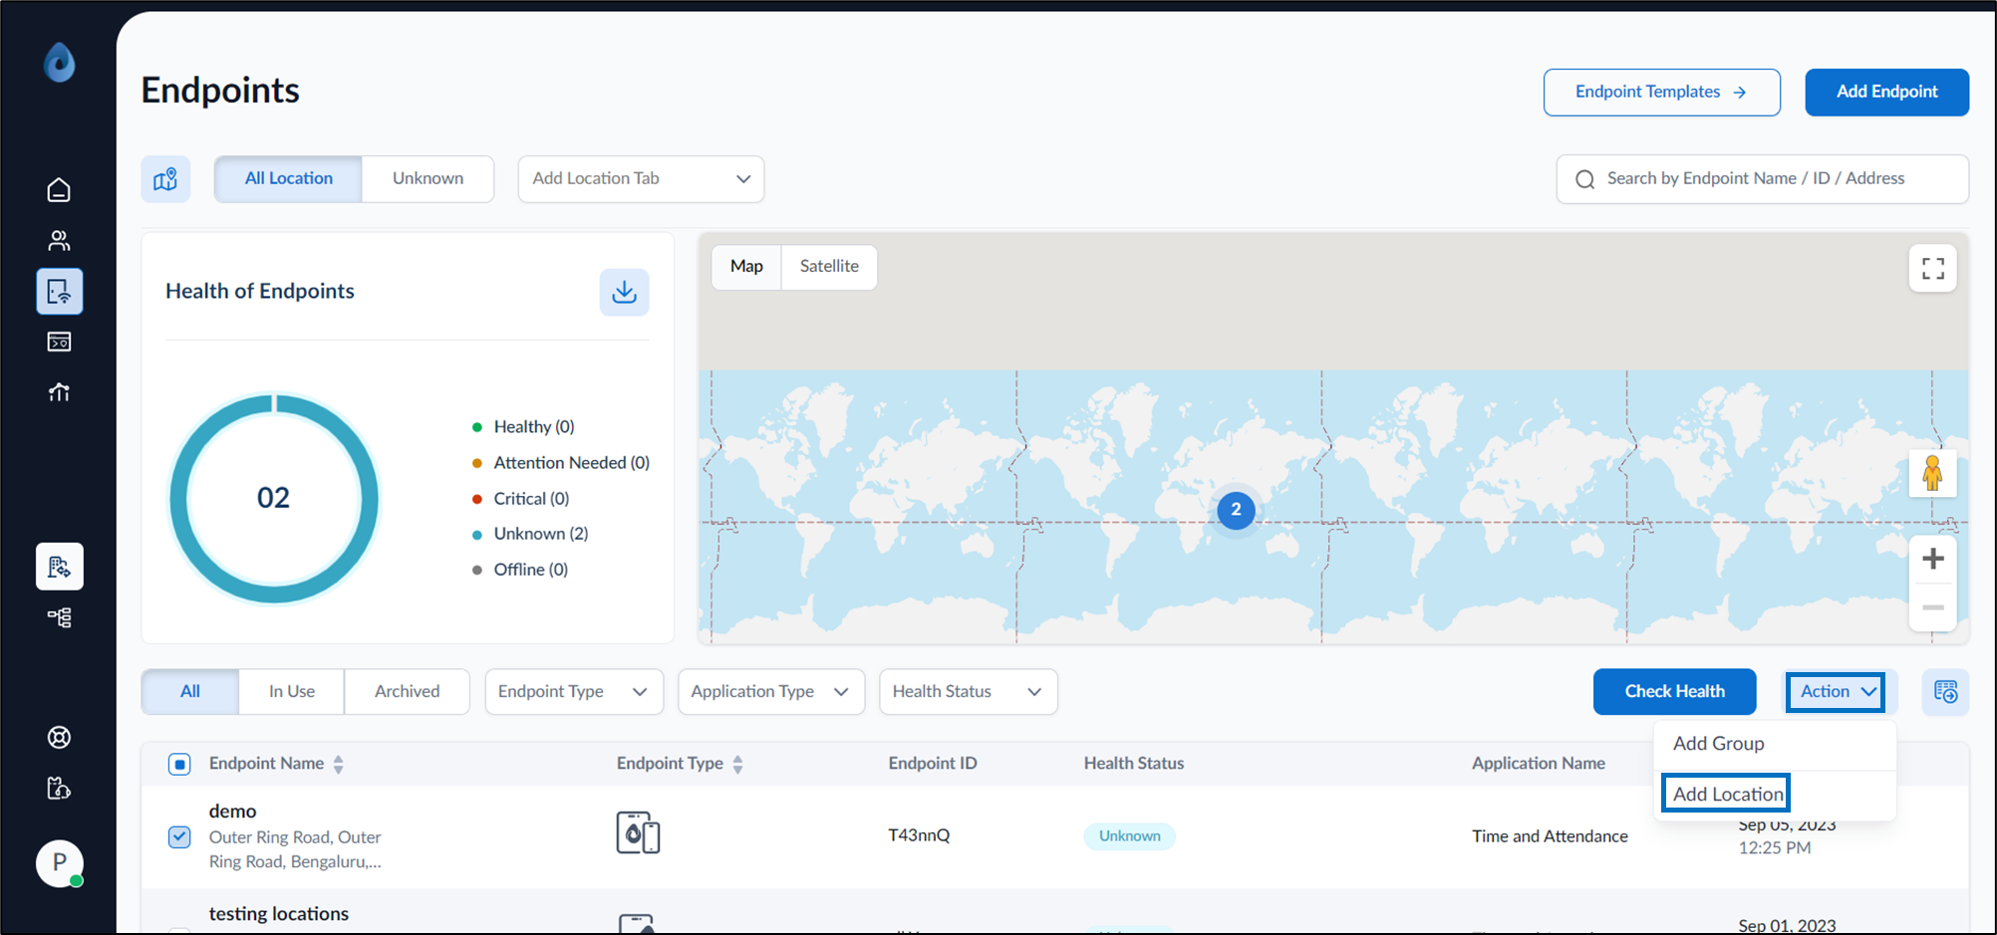Open the demo endpoint name
This screenshot has height=935, width=1997.
coord(232,812)
